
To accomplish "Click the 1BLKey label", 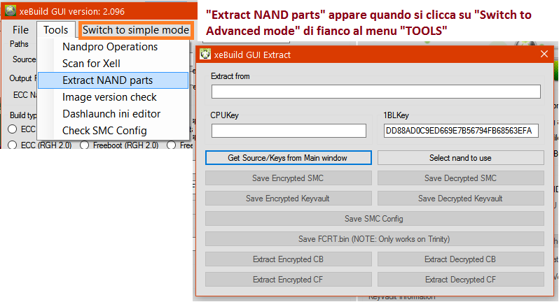I will (x=396, y=115).
